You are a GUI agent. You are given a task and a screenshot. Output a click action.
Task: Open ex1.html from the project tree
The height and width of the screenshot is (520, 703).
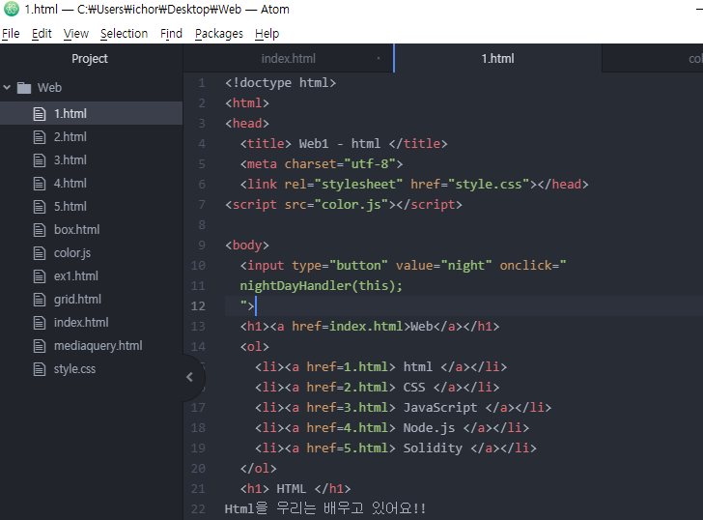point(75,275)
